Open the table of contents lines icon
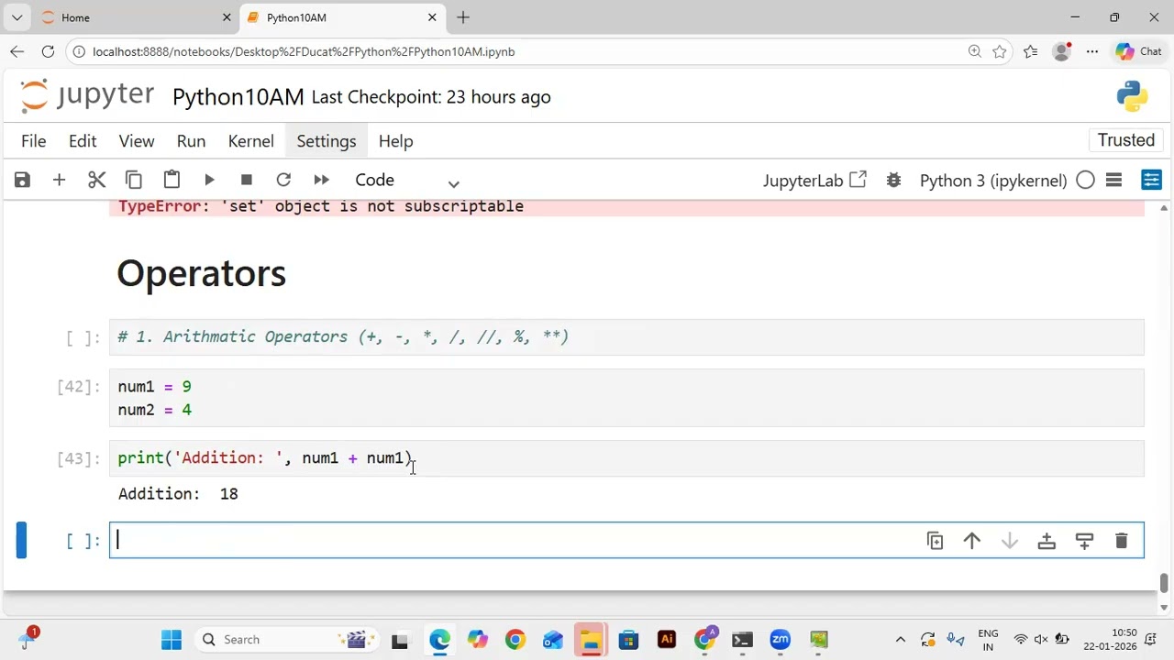The image size is (1174, 660). (1114, 181)
